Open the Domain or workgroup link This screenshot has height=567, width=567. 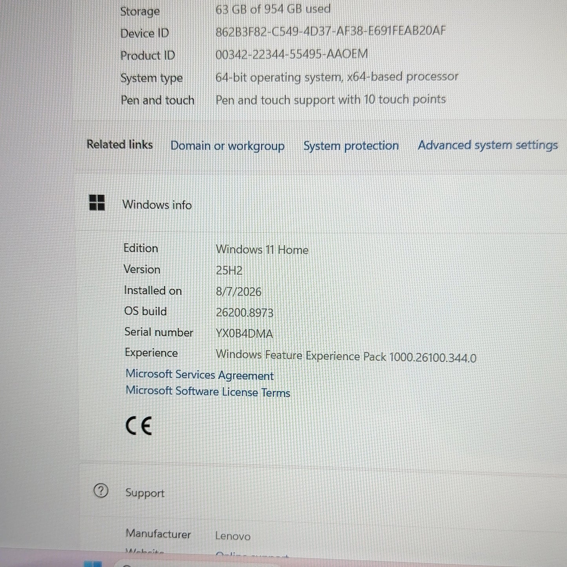pos(227,146)
